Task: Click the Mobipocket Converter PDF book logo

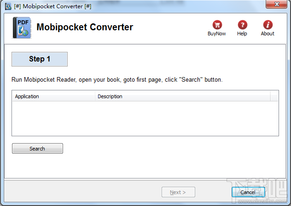Action: pyautogui.click(x=22, y=28)
